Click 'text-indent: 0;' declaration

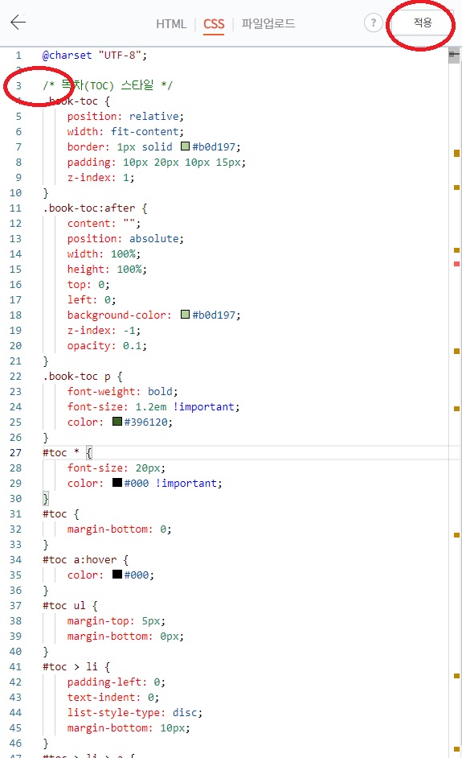pos(113,697)
